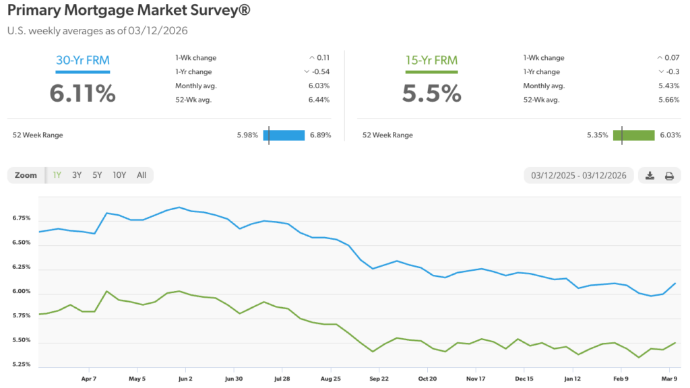The width and height of the screenshot is (690, 388).
Task: Click the 30-Yr 1-Wk change up arrow
Action: pyautogui.click(x=311, y=58)
